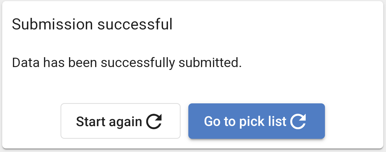Restart the form with the black refresh icon

click(x=154, y=121)
